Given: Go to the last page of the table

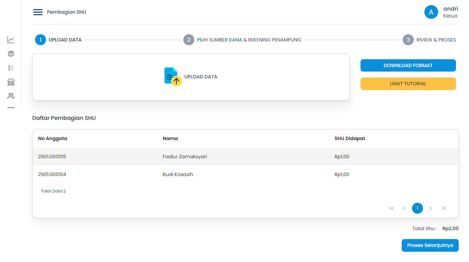Looking at the screenshot, I should tap(443, 208).
